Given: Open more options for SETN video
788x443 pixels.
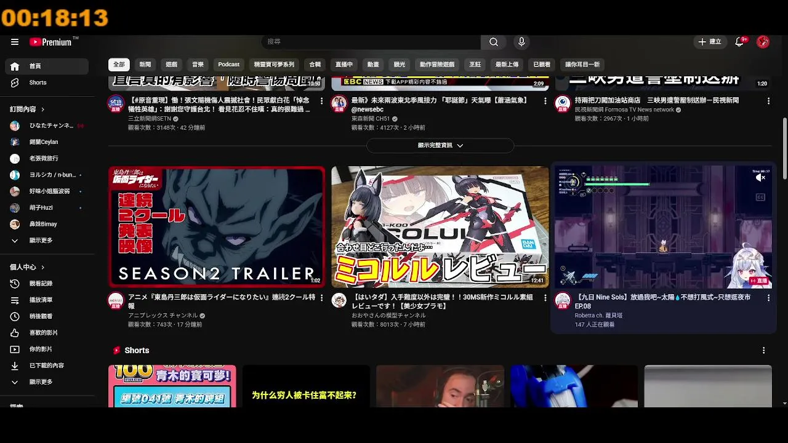Looking at the screenshot, I should tap(321, 100).
